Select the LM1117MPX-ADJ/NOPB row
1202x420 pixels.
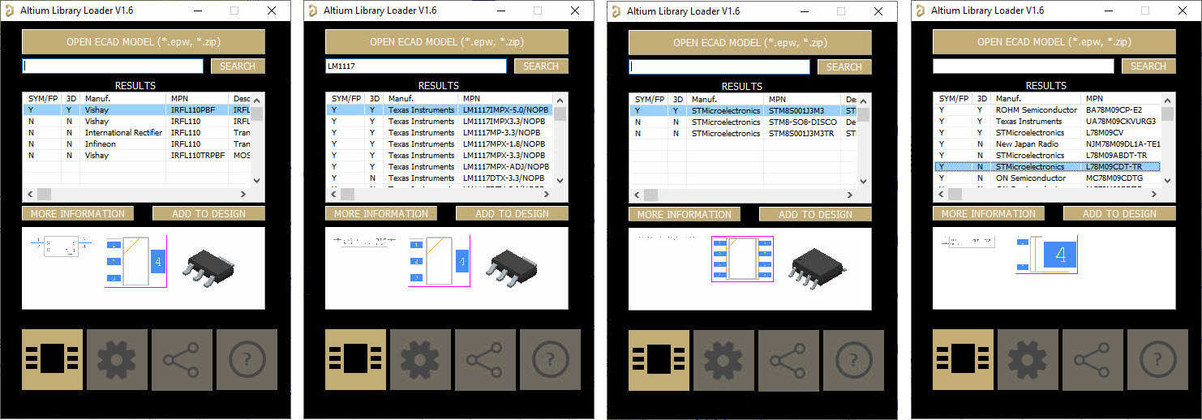440,166
